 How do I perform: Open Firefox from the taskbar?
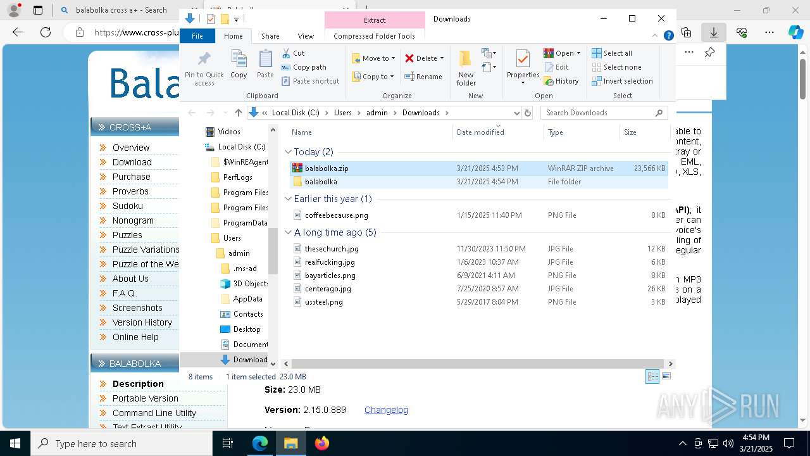coord(322,443)
